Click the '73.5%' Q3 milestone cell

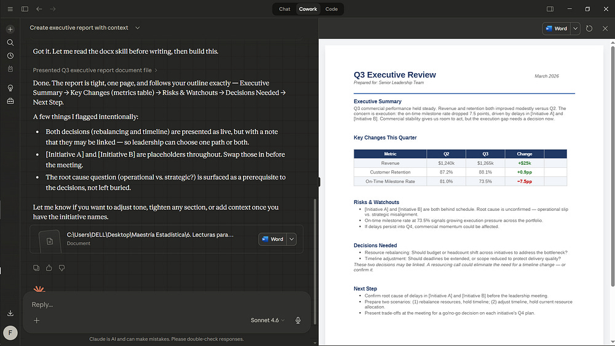tap(485, 181)
